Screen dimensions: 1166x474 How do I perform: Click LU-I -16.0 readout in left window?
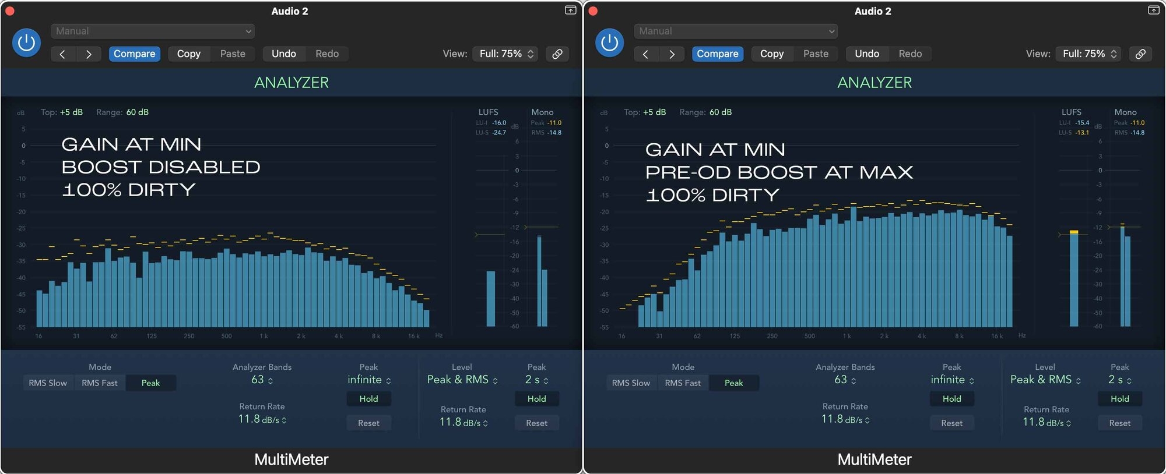point(491,123)
